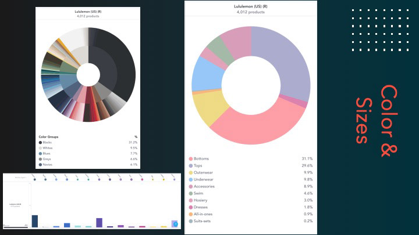
Task: Click the Whites color group dot
Action: [40, 148]
